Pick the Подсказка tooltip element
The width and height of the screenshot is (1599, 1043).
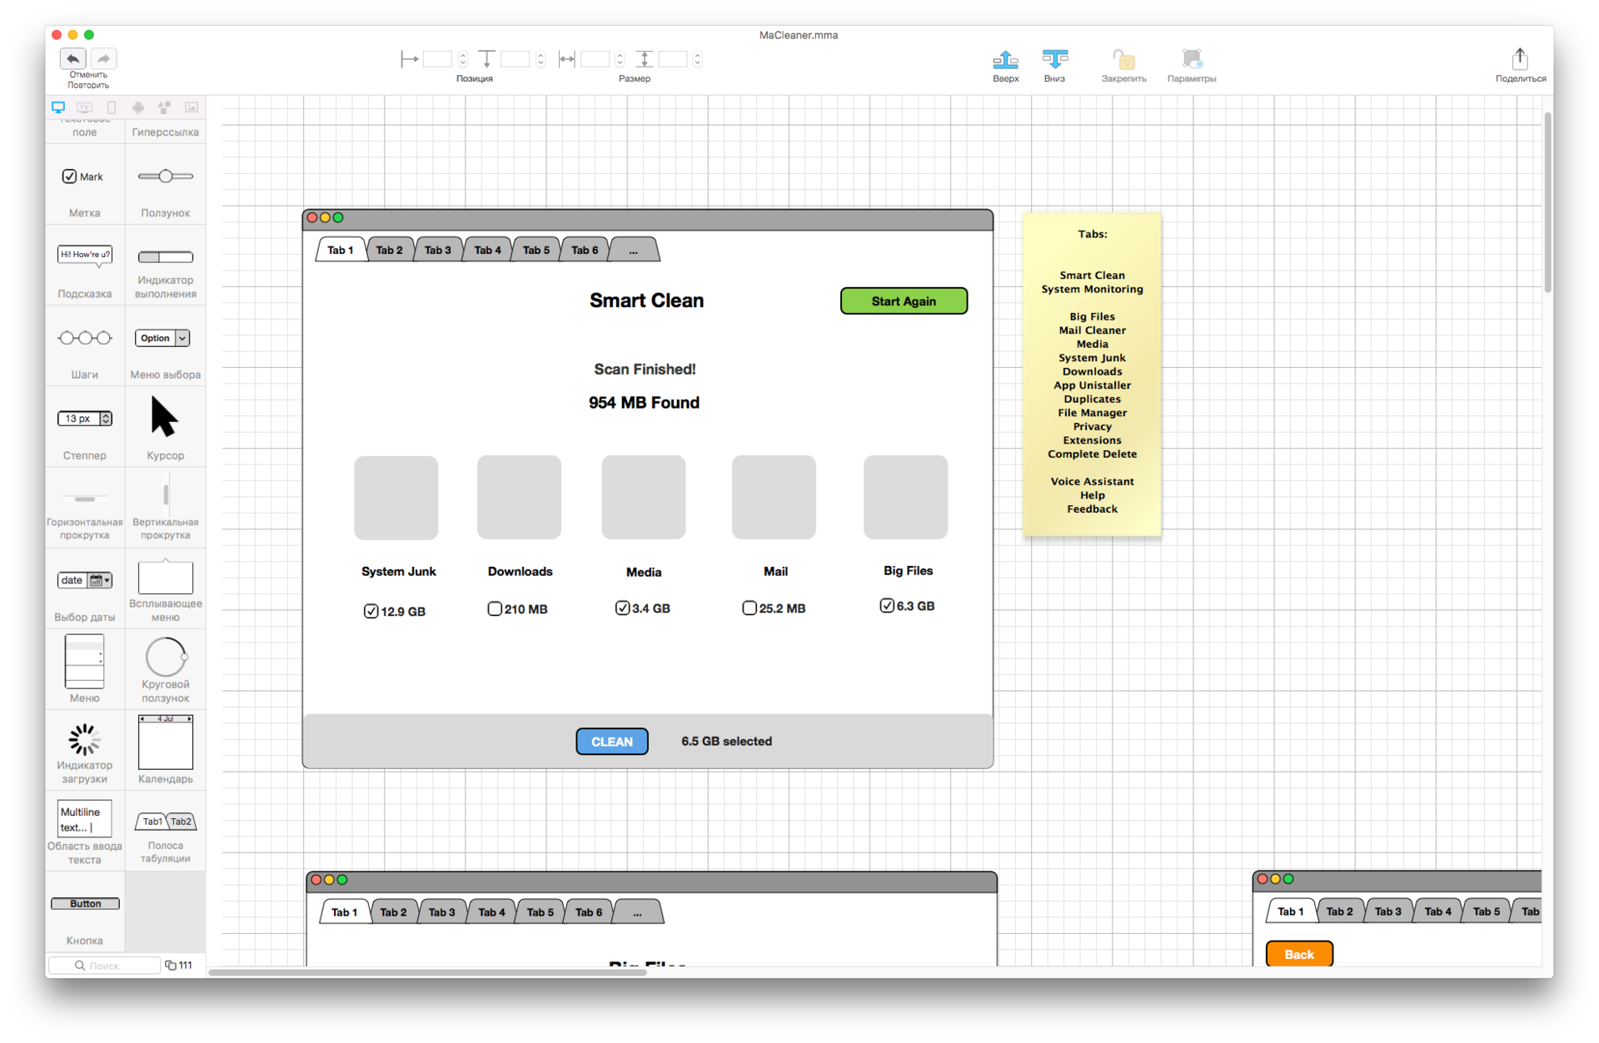[84, 266]
